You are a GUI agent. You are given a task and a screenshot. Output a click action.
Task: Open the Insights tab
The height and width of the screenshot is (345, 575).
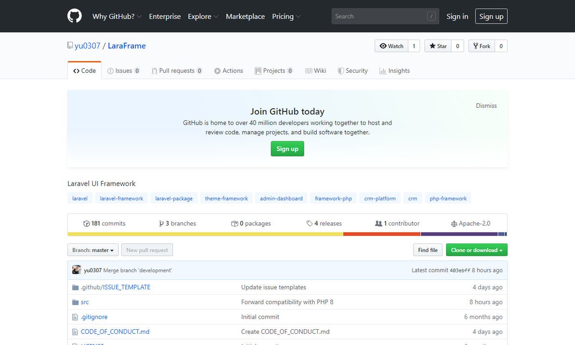394,70
